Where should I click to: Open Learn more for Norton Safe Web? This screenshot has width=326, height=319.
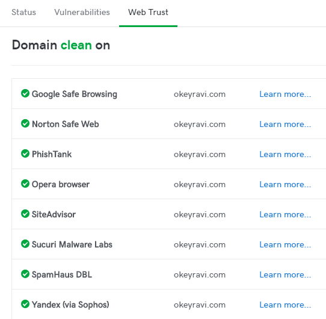click(x=285, y=124)
